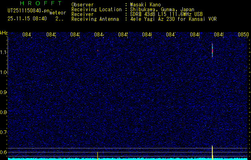Click the 0846 time marker

[147, 34]
